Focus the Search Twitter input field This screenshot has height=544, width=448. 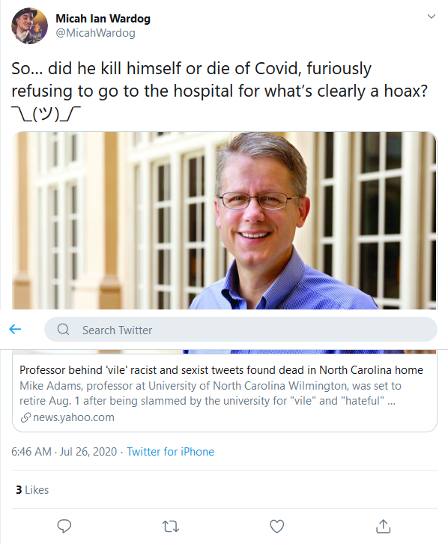[x=240, y=329]
